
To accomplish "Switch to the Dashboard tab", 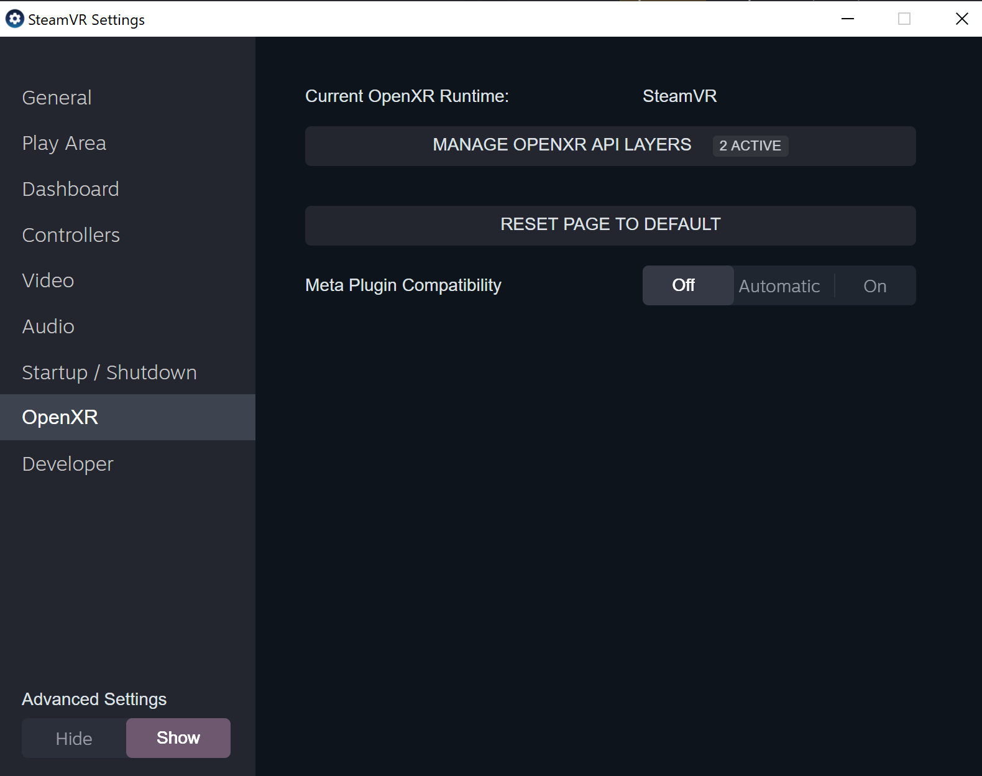I will click(x=70, y=189).
